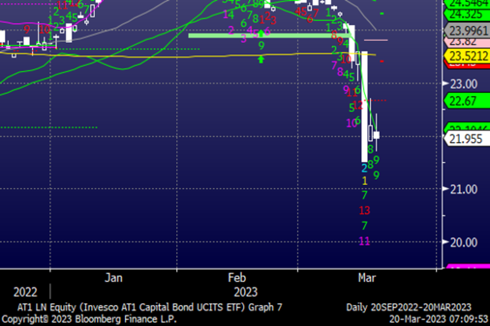Click the small red dash marker near 23.5
The width and height of the screenshot is (490, 326).
click(382, 61)
